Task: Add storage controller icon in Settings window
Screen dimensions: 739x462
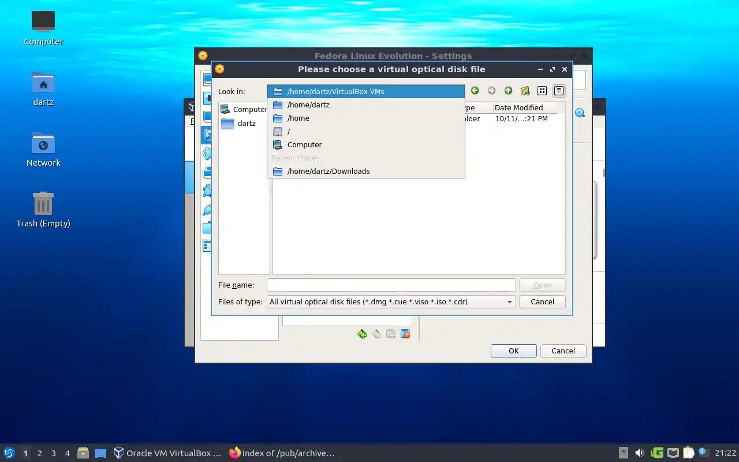Action: 362,334
